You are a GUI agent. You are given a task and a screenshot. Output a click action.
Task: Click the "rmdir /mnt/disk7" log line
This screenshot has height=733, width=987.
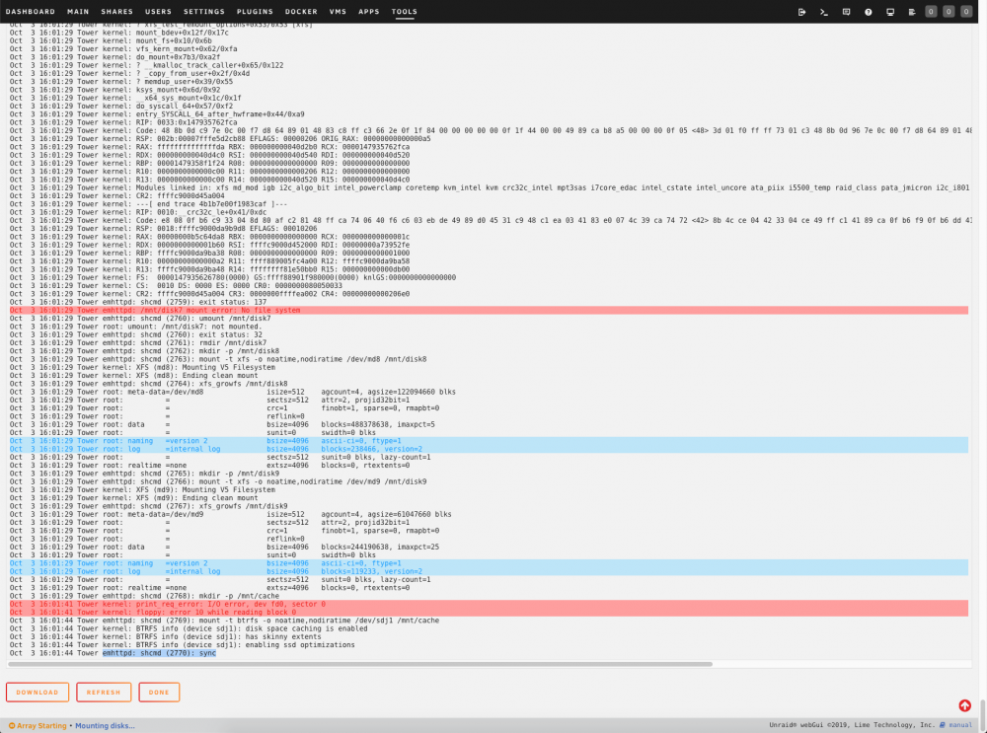click(x=138, y=343)
